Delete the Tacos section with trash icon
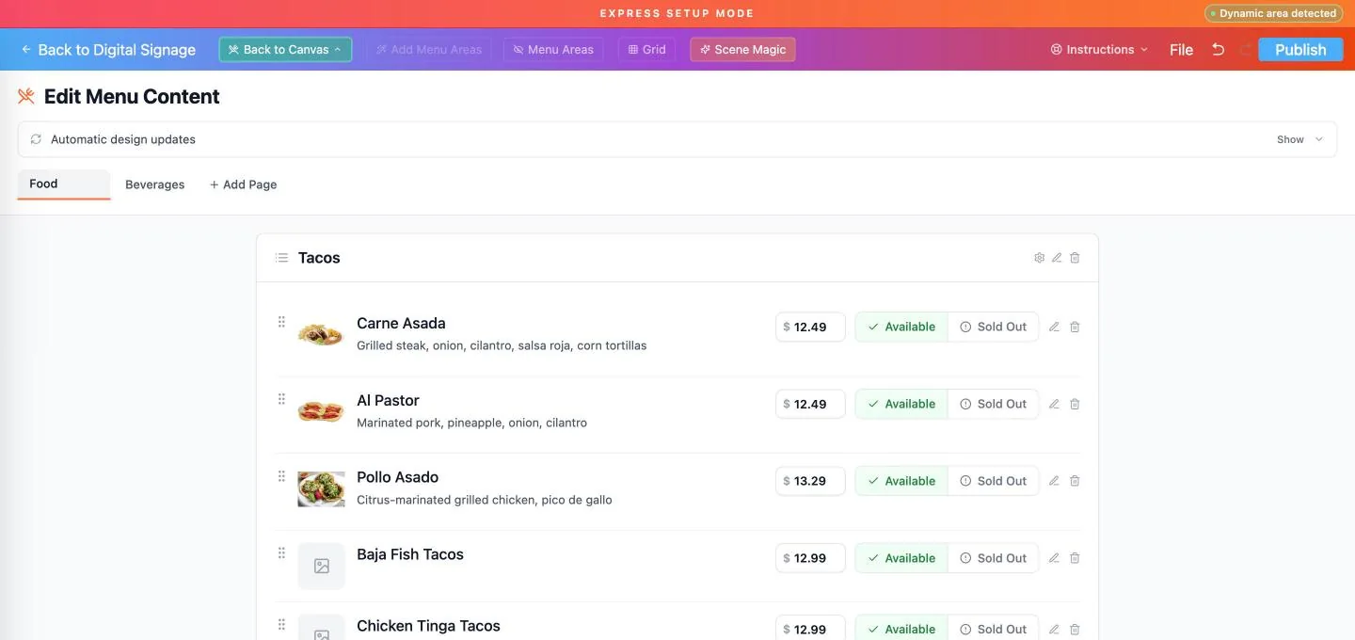 point(1075,258)
